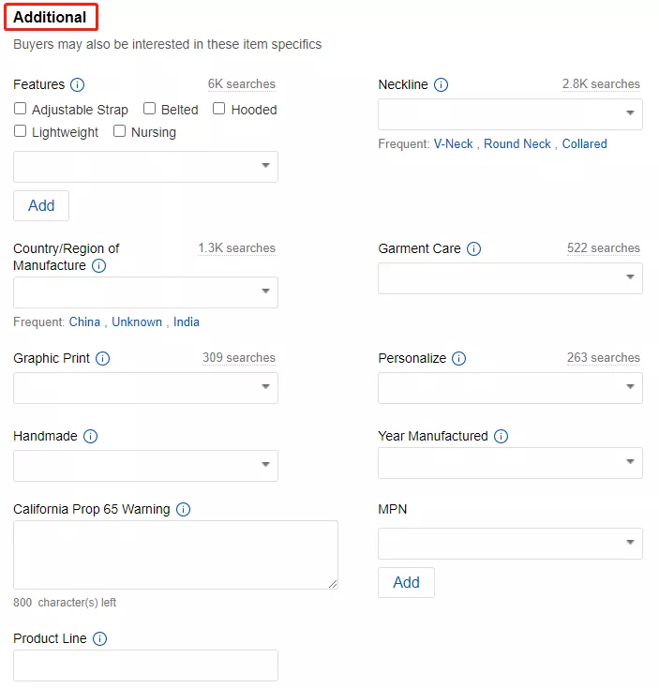Click info icon beside Handmade
The height and width of the screenshot is (688, 659).
tap(91, 436)
